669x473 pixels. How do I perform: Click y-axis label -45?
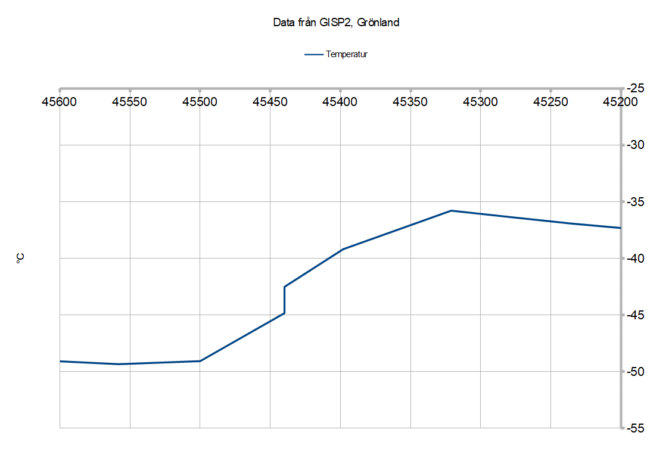click(635, 315)
